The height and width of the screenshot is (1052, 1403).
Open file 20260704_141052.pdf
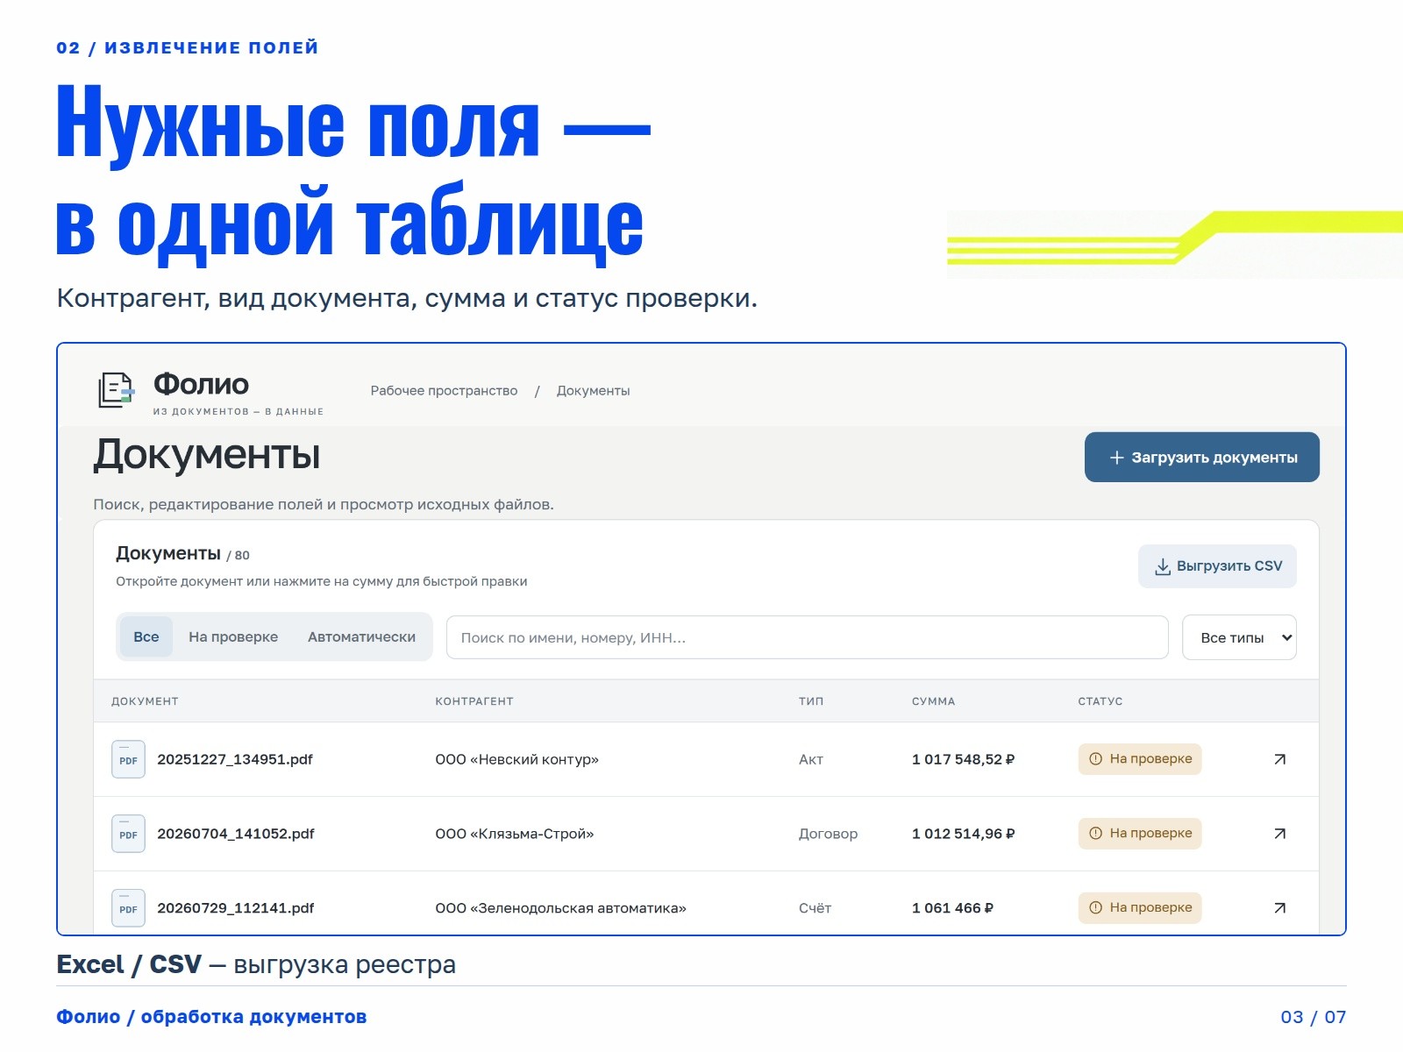(x=236, y=834)
